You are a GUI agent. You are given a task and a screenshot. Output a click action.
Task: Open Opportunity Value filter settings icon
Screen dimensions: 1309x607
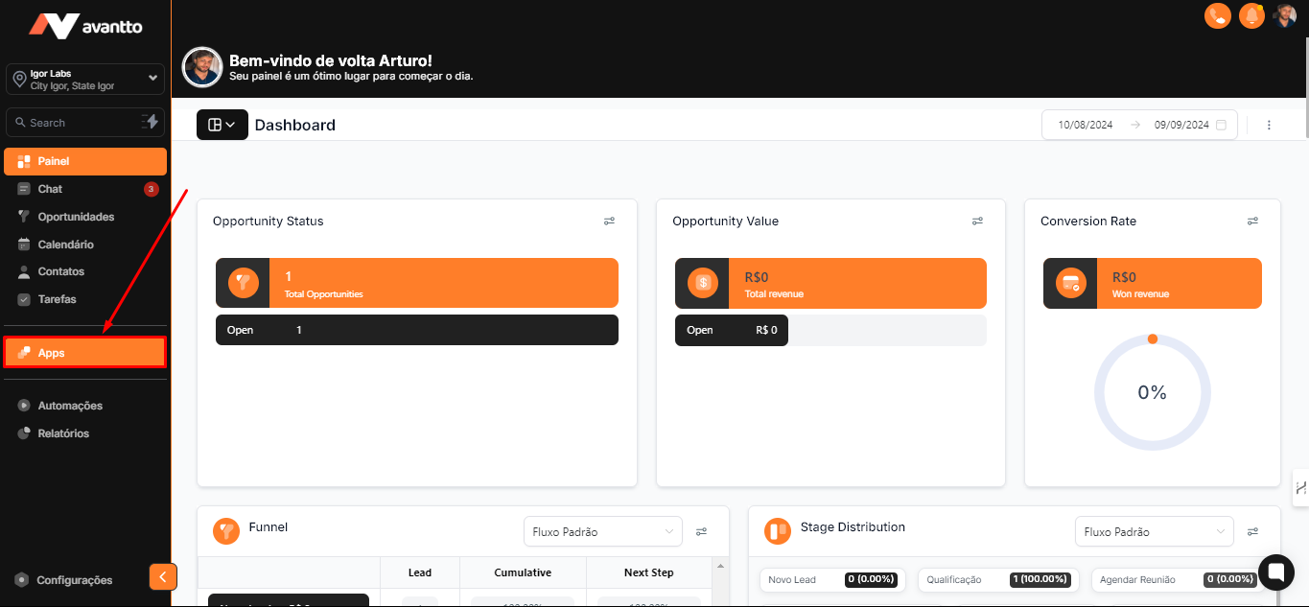pos(977,222)
